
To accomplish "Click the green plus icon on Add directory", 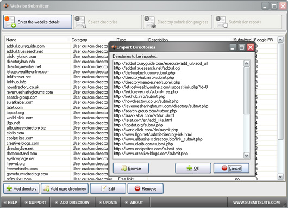I will (9, 188).
